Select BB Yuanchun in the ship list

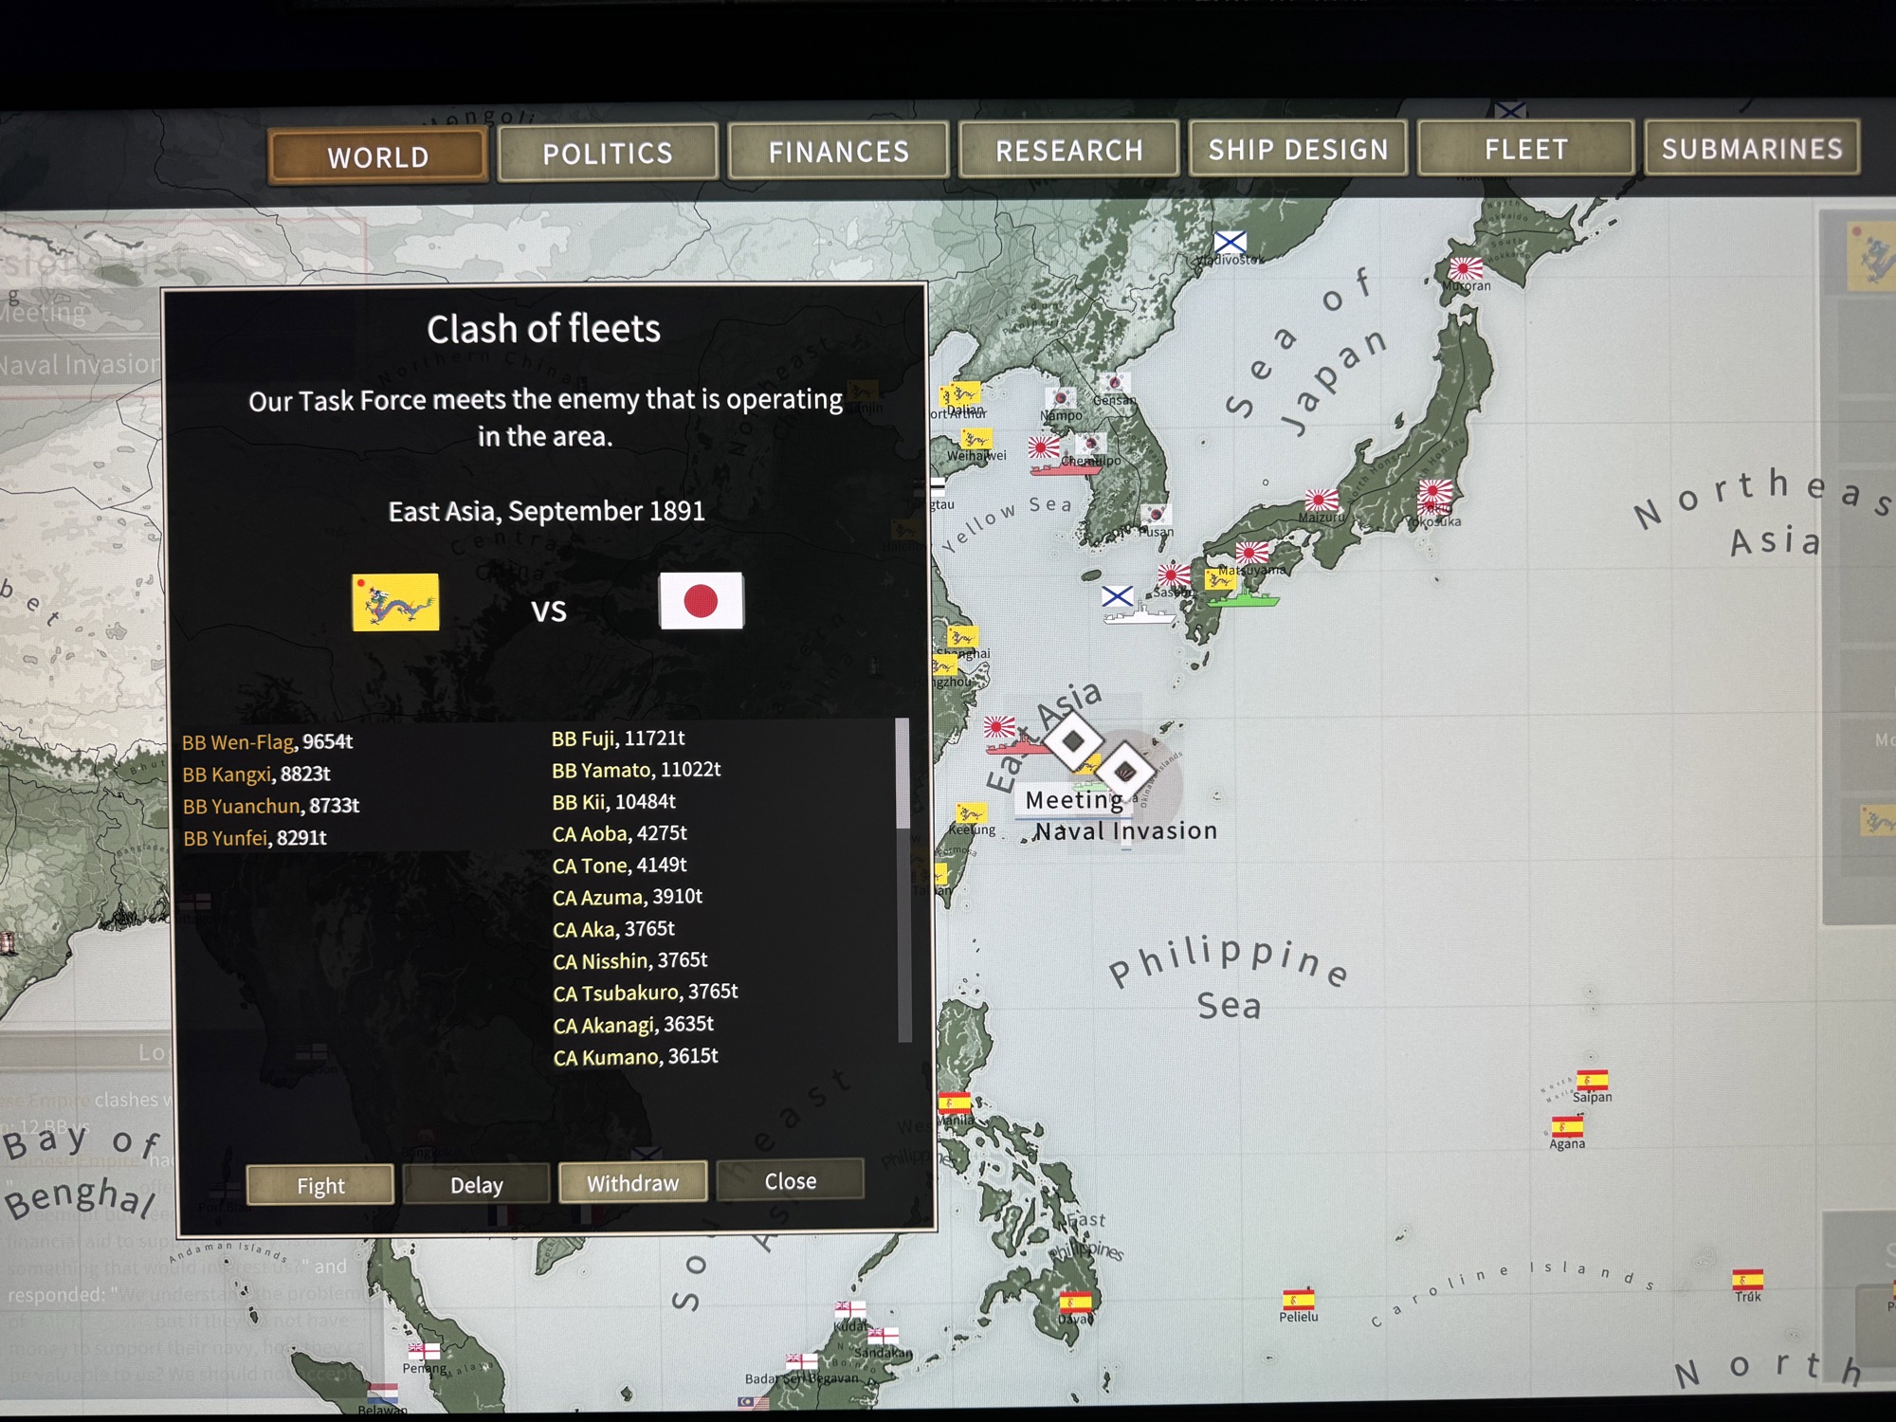tap(270, 806)
